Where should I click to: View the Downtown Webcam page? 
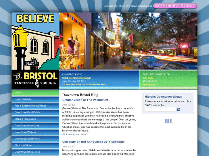35,132
